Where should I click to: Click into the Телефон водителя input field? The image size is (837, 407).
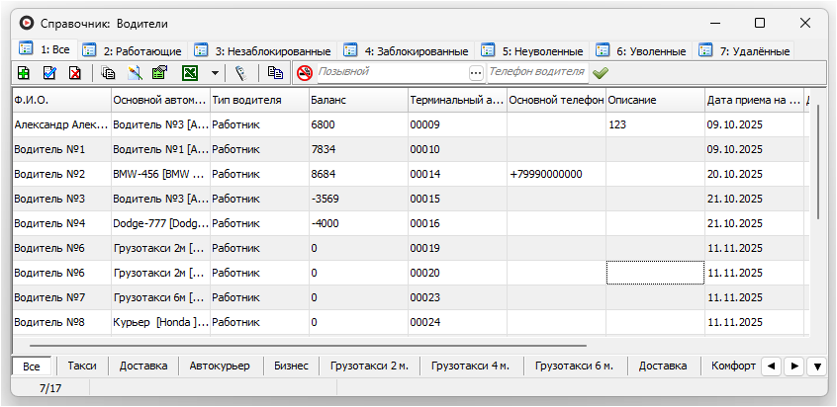coord(537,72)
